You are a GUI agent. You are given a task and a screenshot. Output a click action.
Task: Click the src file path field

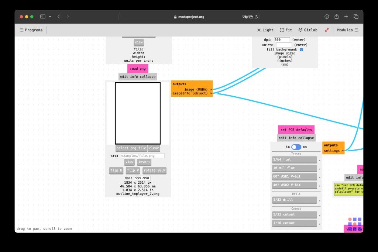[142, 156]
